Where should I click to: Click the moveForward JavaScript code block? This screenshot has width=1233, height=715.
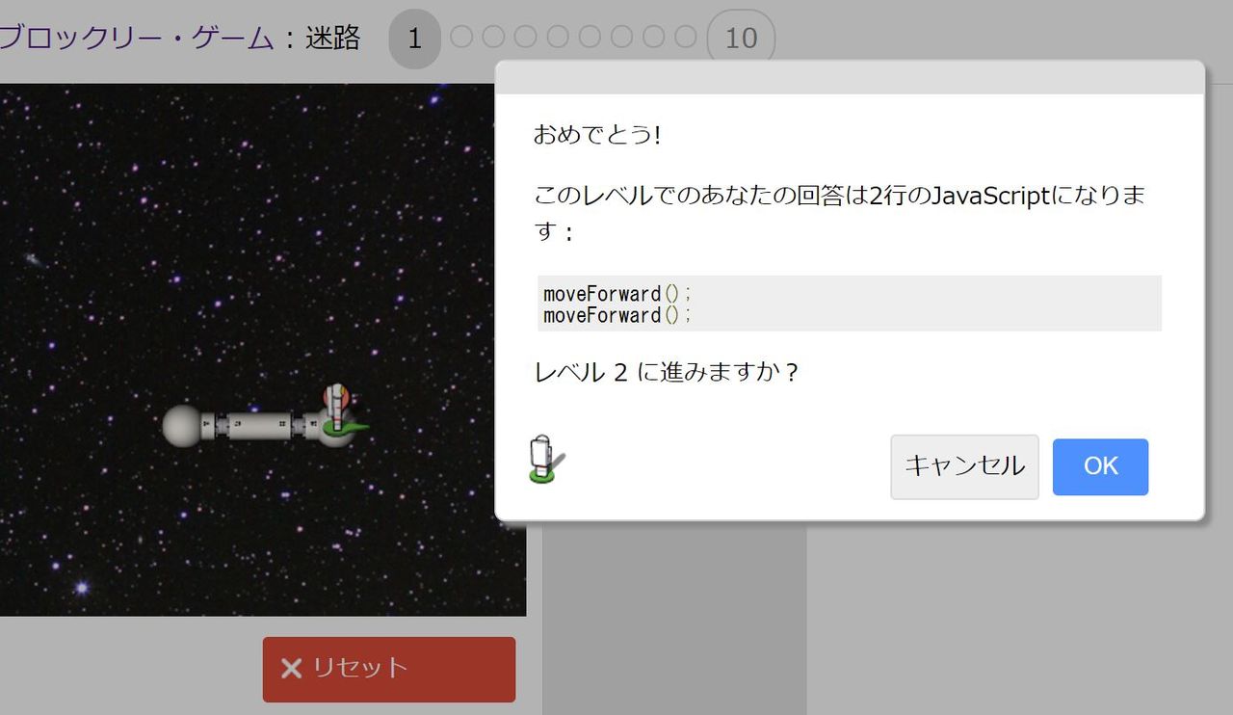[850, 304]
